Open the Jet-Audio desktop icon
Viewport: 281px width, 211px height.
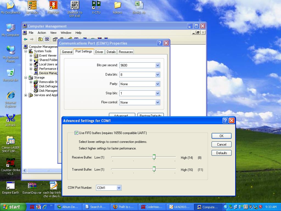tap(32, 5)
